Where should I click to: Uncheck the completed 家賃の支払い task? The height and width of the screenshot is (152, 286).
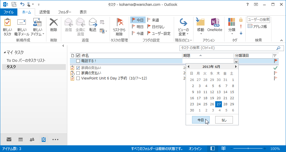[x=78, y=68]
